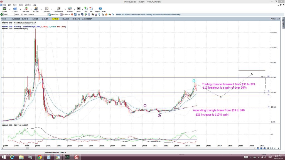Click the Ascending triangle break annotation
The height and width of the screenshot is (160, 285).
(219, 112)
